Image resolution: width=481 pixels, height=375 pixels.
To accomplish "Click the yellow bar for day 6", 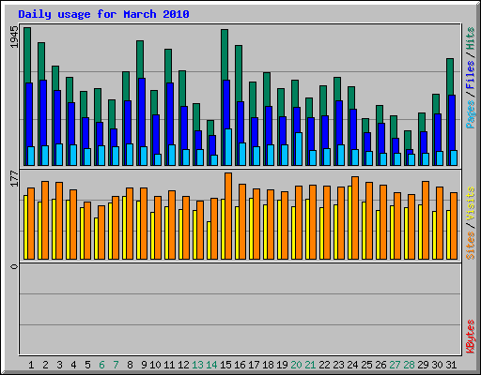I will point(96,238).
